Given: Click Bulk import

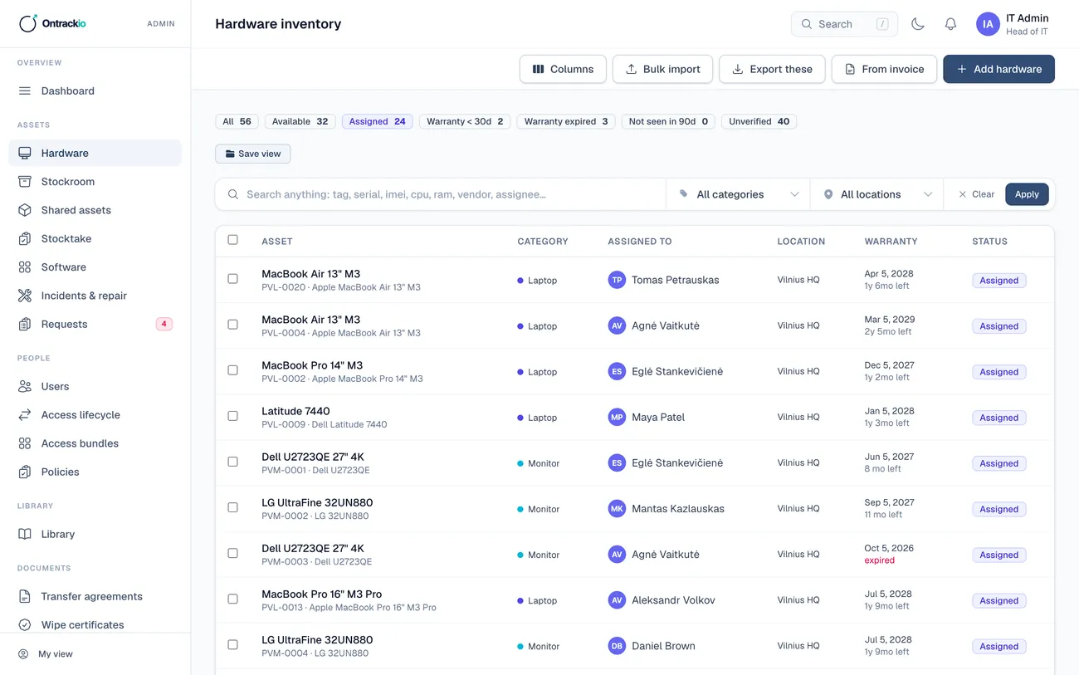Looking at the screenshot, I should [662, 69].
